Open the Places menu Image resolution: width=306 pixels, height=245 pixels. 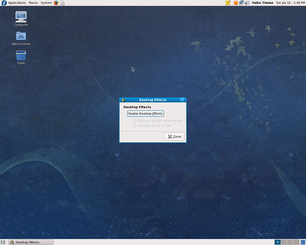[x=33, y=3]
